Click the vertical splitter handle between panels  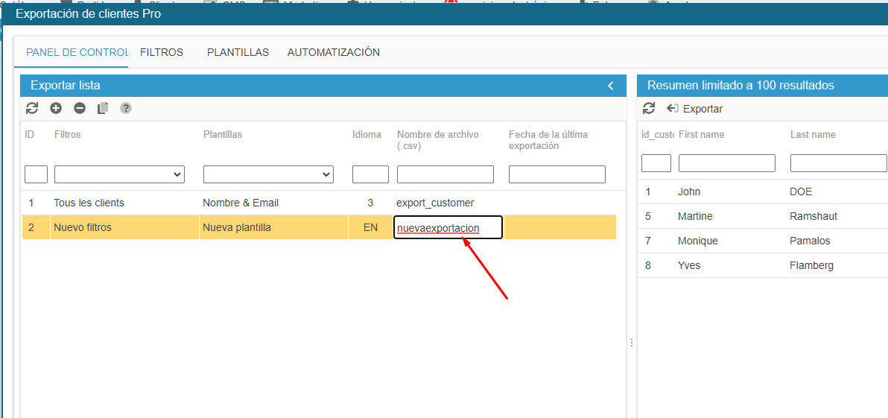(x=632, y=343)
